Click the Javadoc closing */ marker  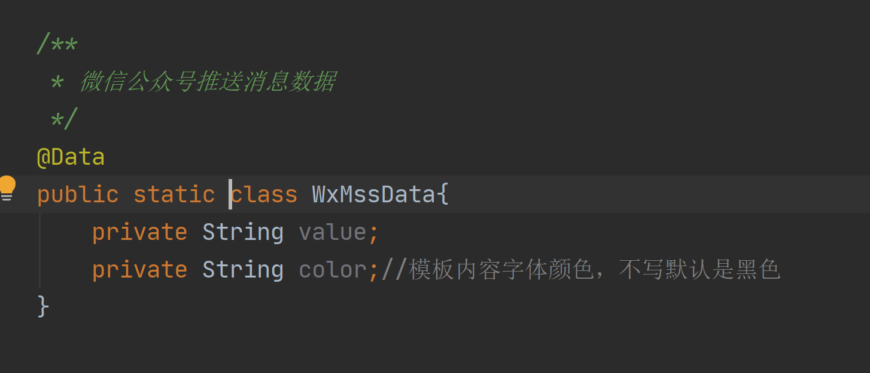tap(64, 119)
